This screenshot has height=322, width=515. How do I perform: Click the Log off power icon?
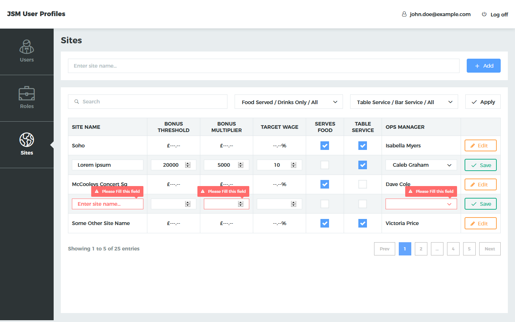484,14
